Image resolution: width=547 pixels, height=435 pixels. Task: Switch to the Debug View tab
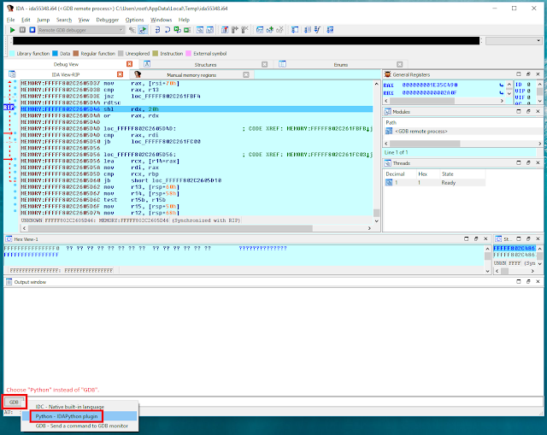pyautogui.click(x=66, y=64)
